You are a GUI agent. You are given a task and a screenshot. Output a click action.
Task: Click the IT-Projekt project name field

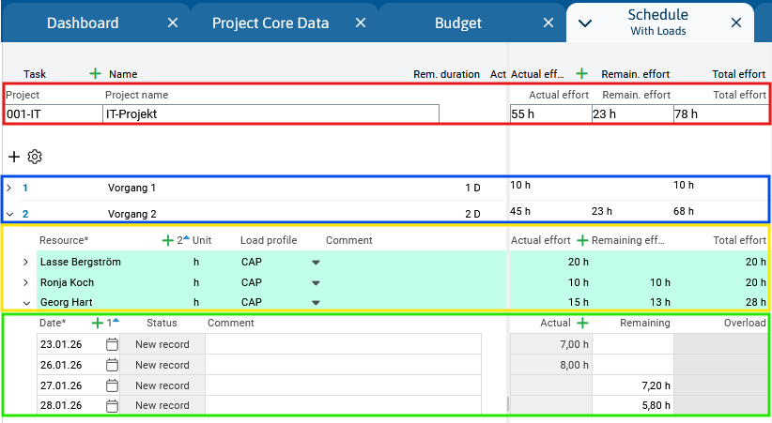coord(270,113)
